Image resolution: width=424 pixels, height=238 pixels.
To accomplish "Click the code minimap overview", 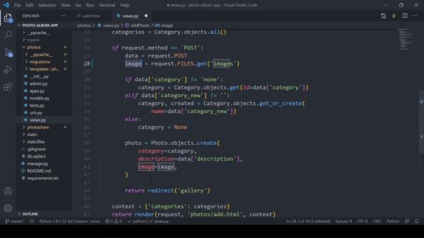I will [405, 39].
